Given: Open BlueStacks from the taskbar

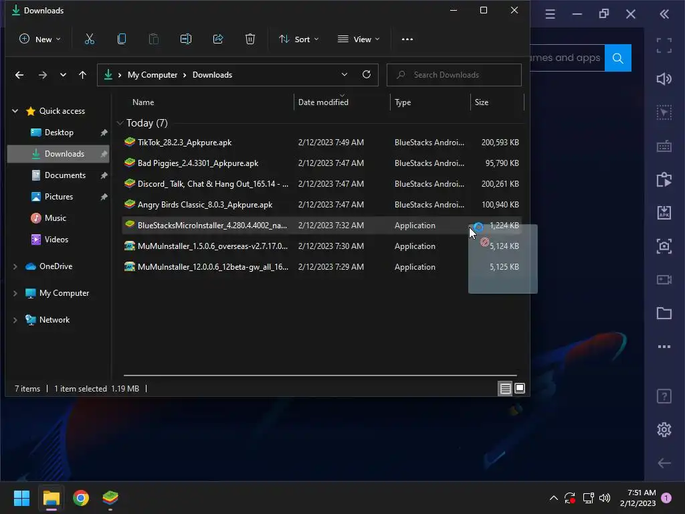Looking at the screenshot, I should pos(110,498).
